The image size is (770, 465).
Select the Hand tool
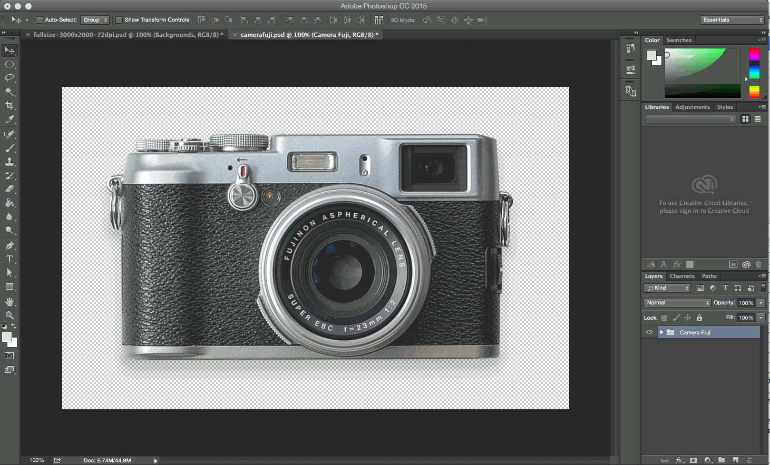click(9, 302)
